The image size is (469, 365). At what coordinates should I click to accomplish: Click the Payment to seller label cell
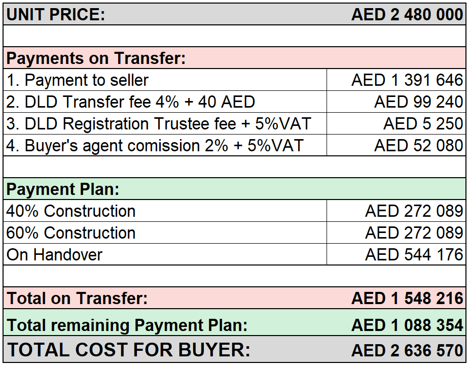pos(165,80)
